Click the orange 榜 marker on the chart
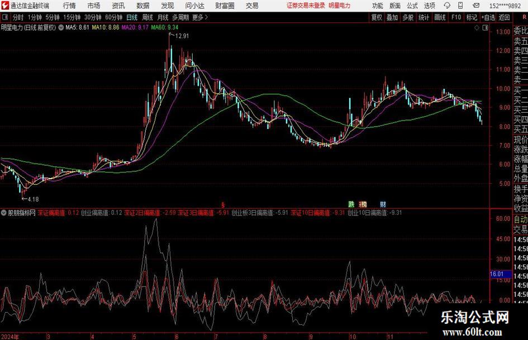The height and width of the screenshot is (340, 528). point(363,204)
